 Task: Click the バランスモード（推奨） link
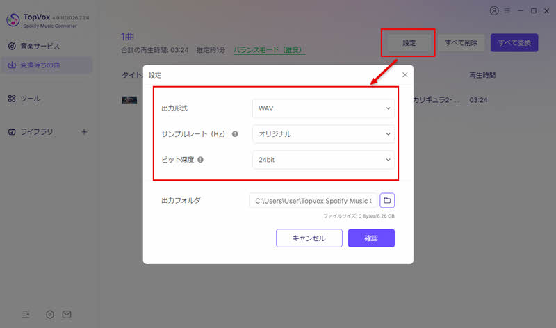click(x=269, y=50)
